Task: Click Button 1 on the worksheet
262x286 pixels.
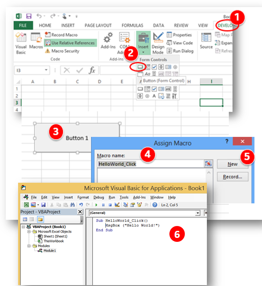Action: click(77, 138)
